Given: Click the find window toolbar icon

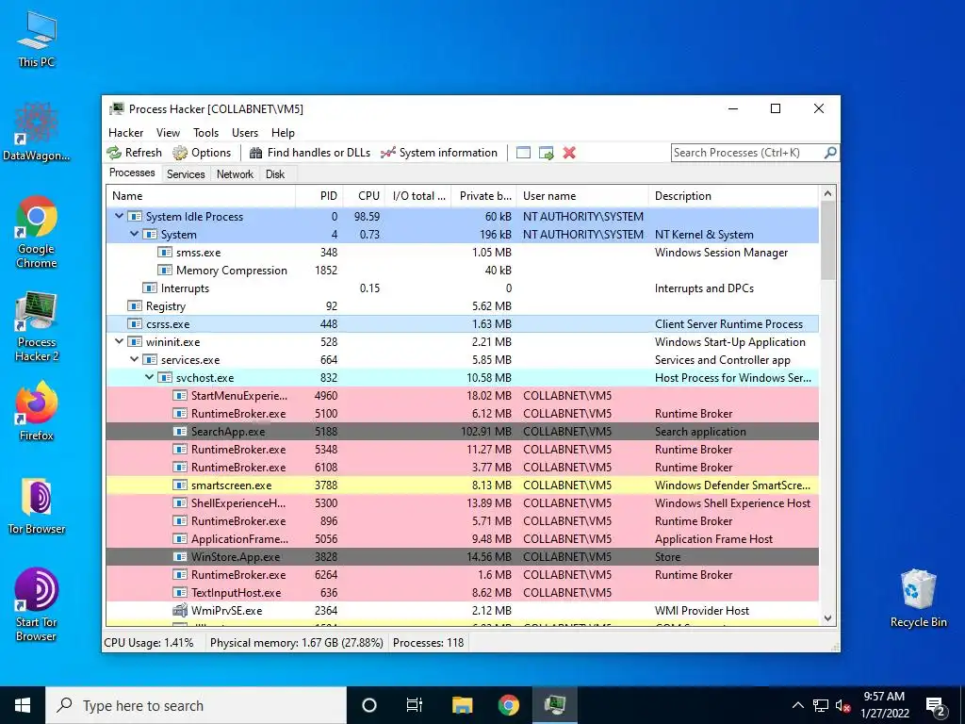Looking at the screenshot, I should [523, 153].
